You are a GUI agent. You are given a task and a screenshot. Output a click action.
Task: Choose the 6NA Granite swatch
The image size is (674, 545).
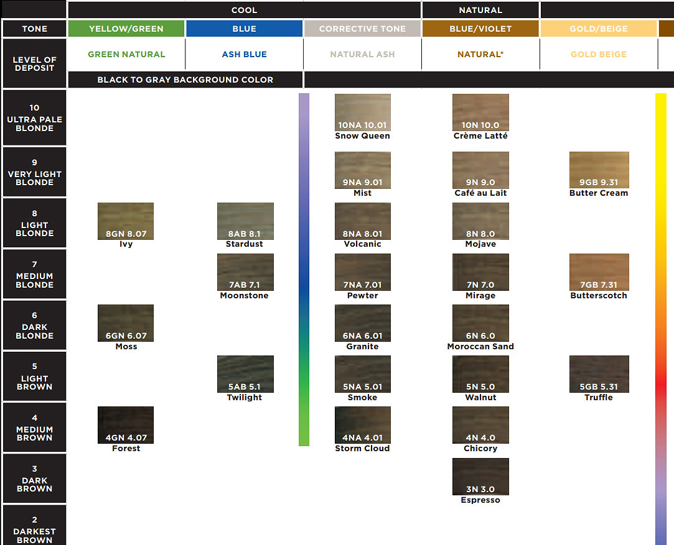coord(362,323)
